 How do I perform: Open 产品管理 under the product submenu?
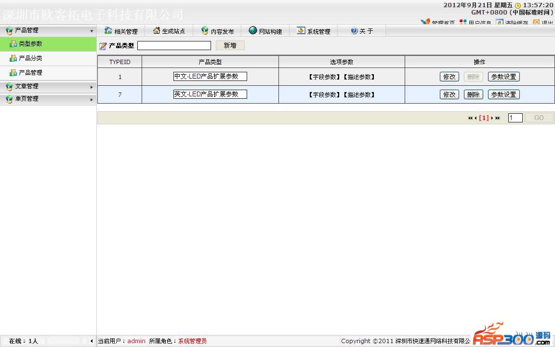30,73
